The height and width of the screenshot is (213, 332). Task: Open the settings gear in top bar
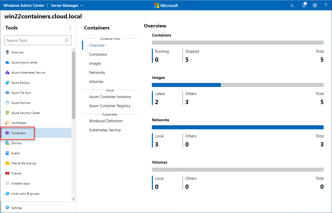pyautogui.click(x=315, y=5)
